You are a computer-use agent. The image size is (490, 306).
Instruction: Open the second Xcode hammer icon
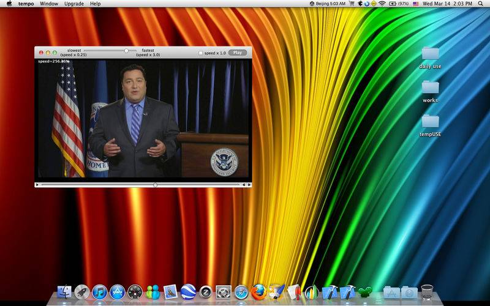(347, 293)
